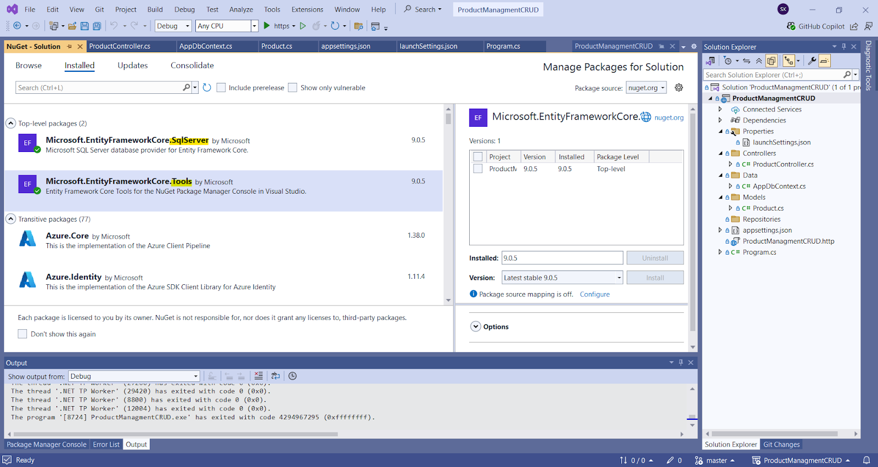Click the user account SK avatar

(783, 9)
